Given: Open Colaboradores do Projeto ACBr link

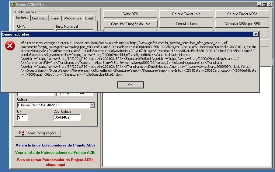Looking at the screenshot, I should (55, 145).
